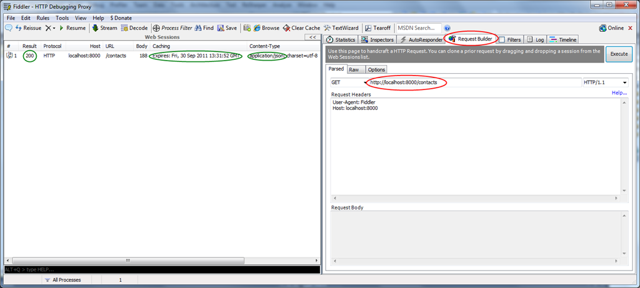Open the View menu
640x288 pixels.
pyautogui.click(x=81, y=18)
